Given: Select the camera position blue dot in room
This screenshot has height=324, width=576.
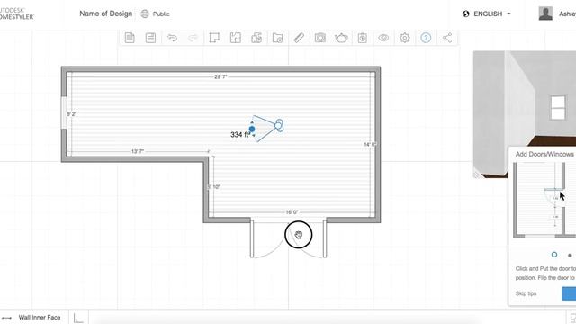Looking at the screenshot, I should coord(252,129).
